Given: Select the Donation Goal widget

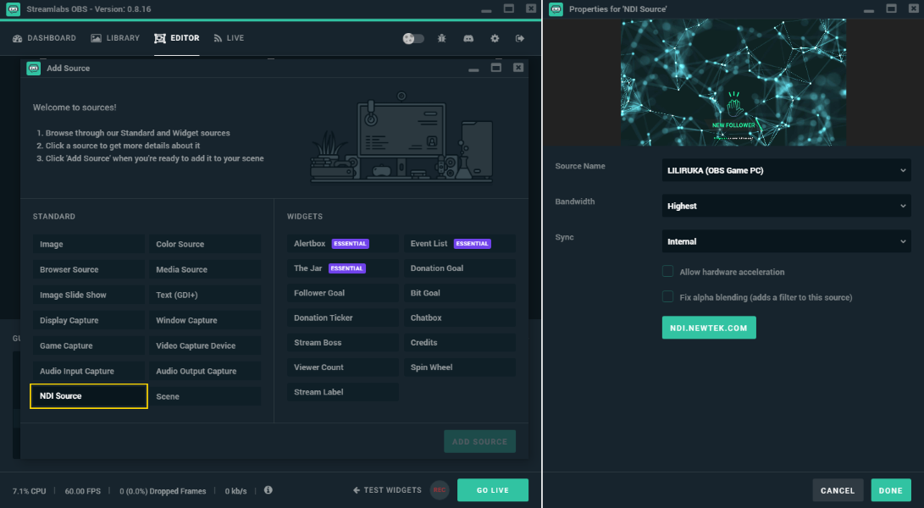Looking at the screenshot, I should (x=460, y=268).
